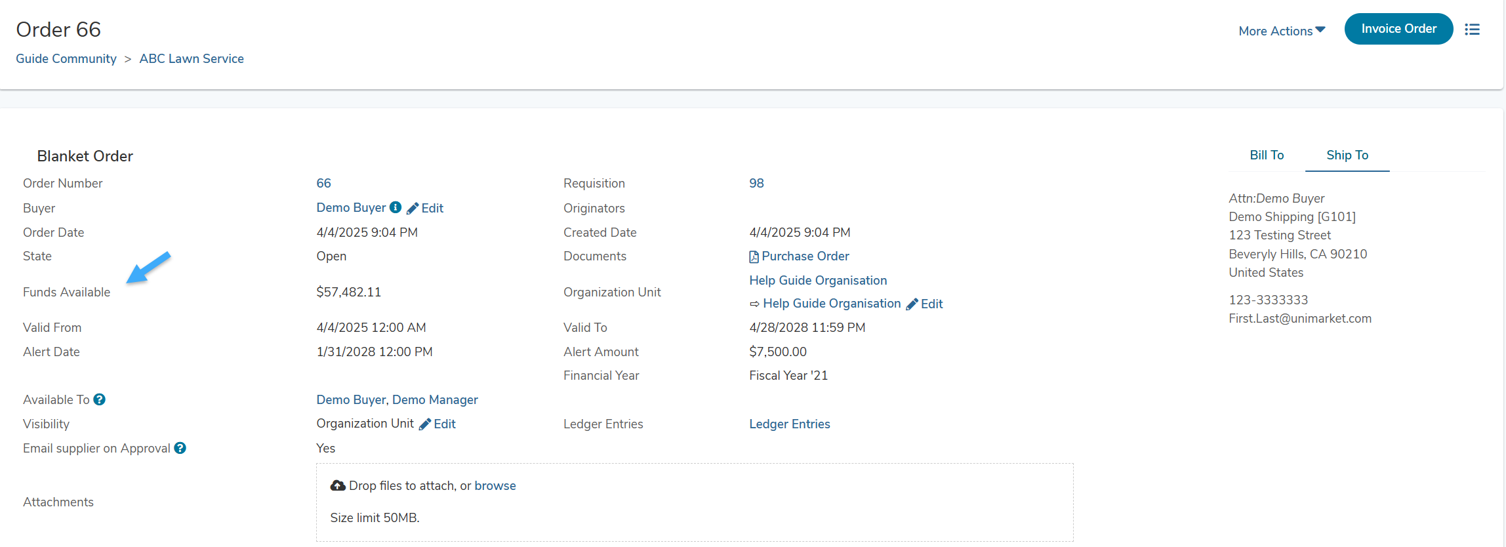Click the State value Open
1506x547 pixels.
click(x=331, y=256)
